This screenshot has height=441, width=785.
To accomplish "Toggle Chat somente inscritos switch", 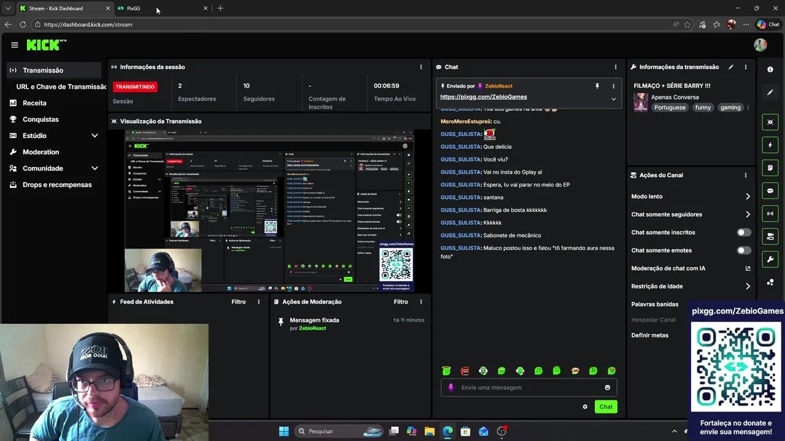I will pos(743,233).
